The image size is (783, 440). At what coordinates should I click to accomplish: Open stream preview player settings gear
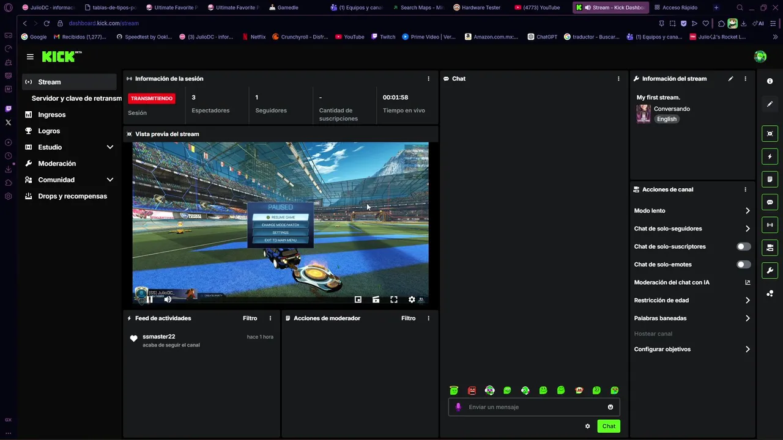[x=412, y=299]
